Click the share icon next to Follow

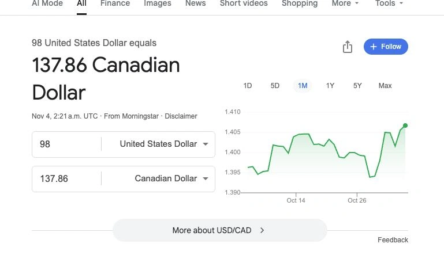point(347,47)
